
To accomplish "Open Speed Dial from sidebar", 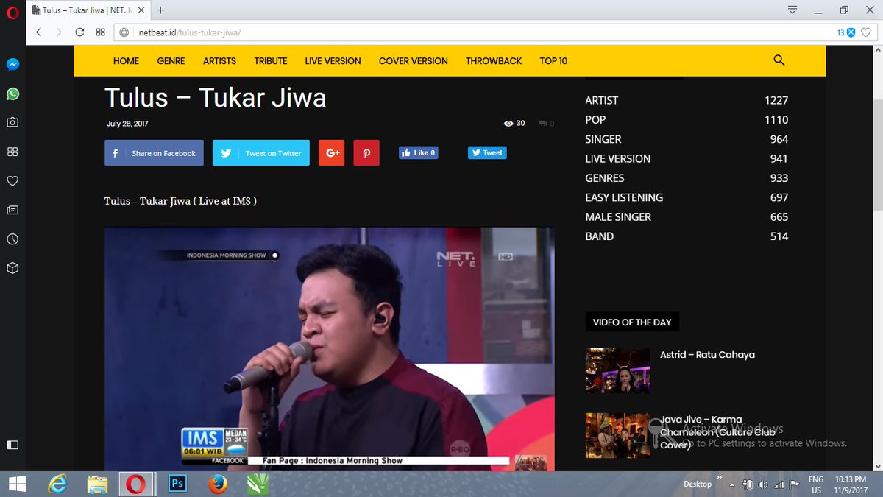I will click(13, 152).
